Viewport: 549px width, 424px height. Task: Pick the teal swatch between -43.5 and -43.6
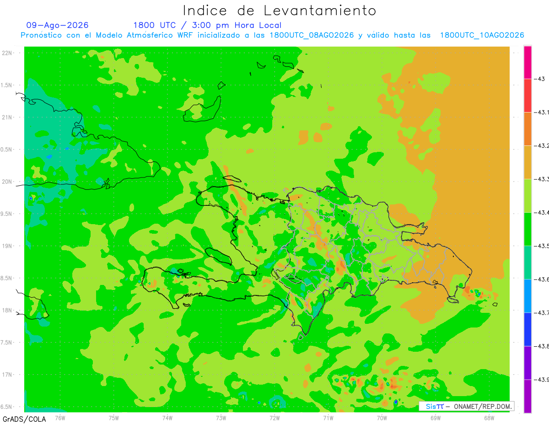527,263
